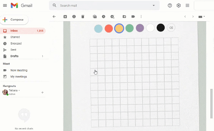This screenshot has width=214, height=131.
Task: Choose the black color circle
Action: pyautogui.click(x=161, y=28)
